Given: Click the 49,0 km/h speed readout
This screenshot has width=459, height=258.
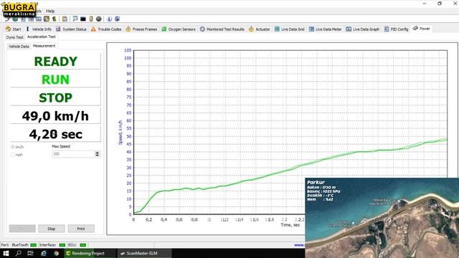Looking at the screenshot, I should pos(56,116).
